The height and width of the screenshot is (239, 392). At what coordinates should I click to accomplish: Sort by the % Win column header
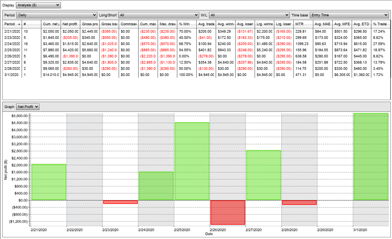point(187,24)
